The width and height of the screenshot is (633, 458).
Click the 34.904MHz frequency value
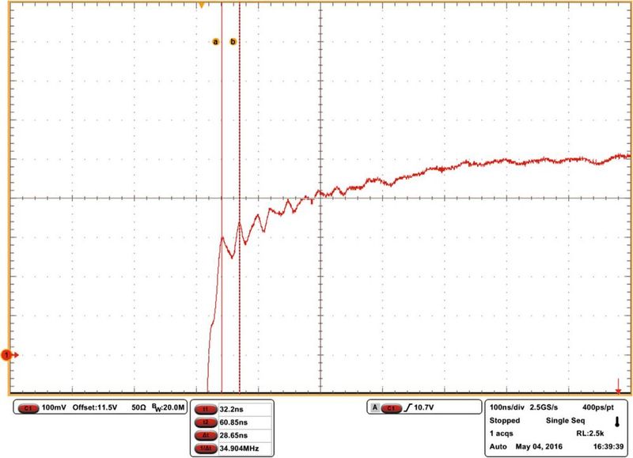click(240, 448)
